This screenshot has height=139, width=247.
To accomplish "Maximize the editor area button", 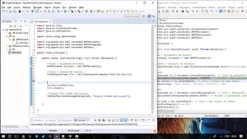I will click(153, 21).
